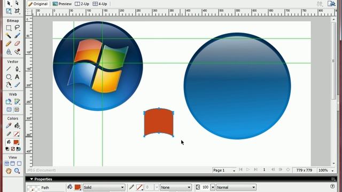Open the Normal blend mode dropdown
Viewport: 342px width, 192px height.
(236, 187)
